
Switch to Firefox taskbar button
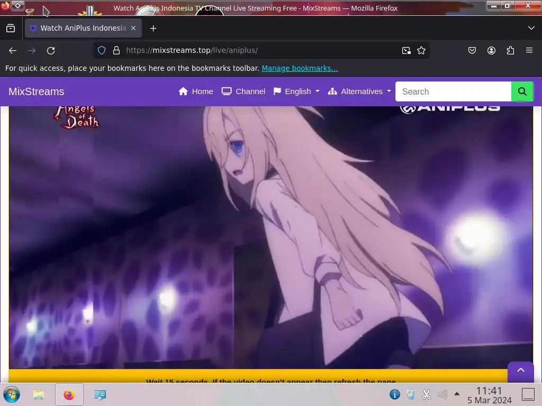(x=69, y=394)
